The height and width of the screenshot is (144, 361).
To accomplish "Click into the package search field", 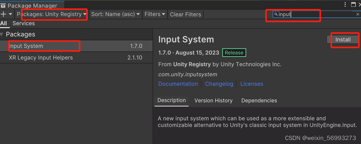I will (317, 14).
